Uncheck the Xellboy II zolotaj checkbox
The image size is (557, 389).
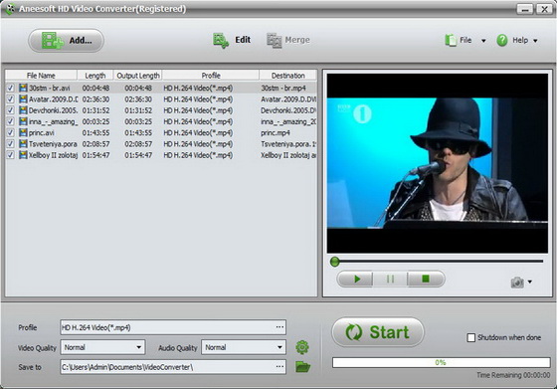11,155
